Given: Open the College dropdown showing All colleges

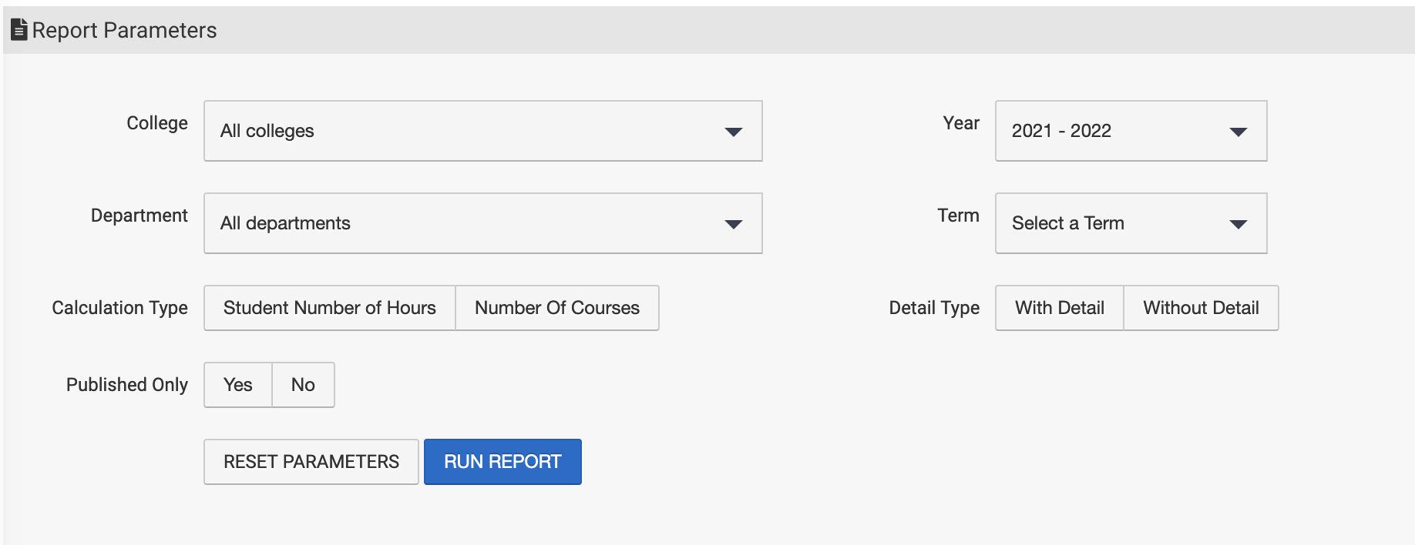Looking at the screenshot, I should coord(483,131).
